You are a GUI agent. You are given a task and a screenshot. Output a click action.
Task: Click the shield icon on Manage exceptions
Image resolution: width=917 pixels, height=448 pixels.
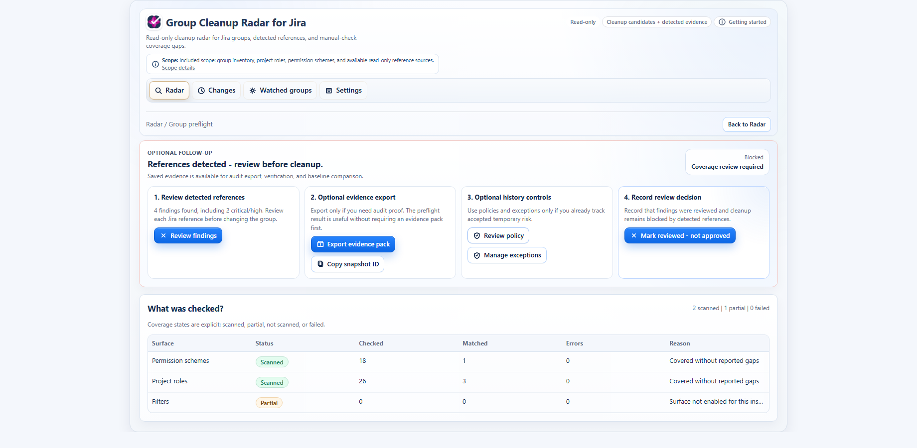tap(477, 255)
